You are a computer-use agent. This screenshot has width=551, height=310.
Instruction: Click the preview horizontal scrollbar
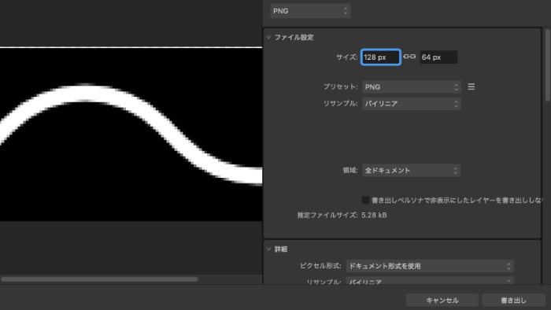click(x=99, y=279)
